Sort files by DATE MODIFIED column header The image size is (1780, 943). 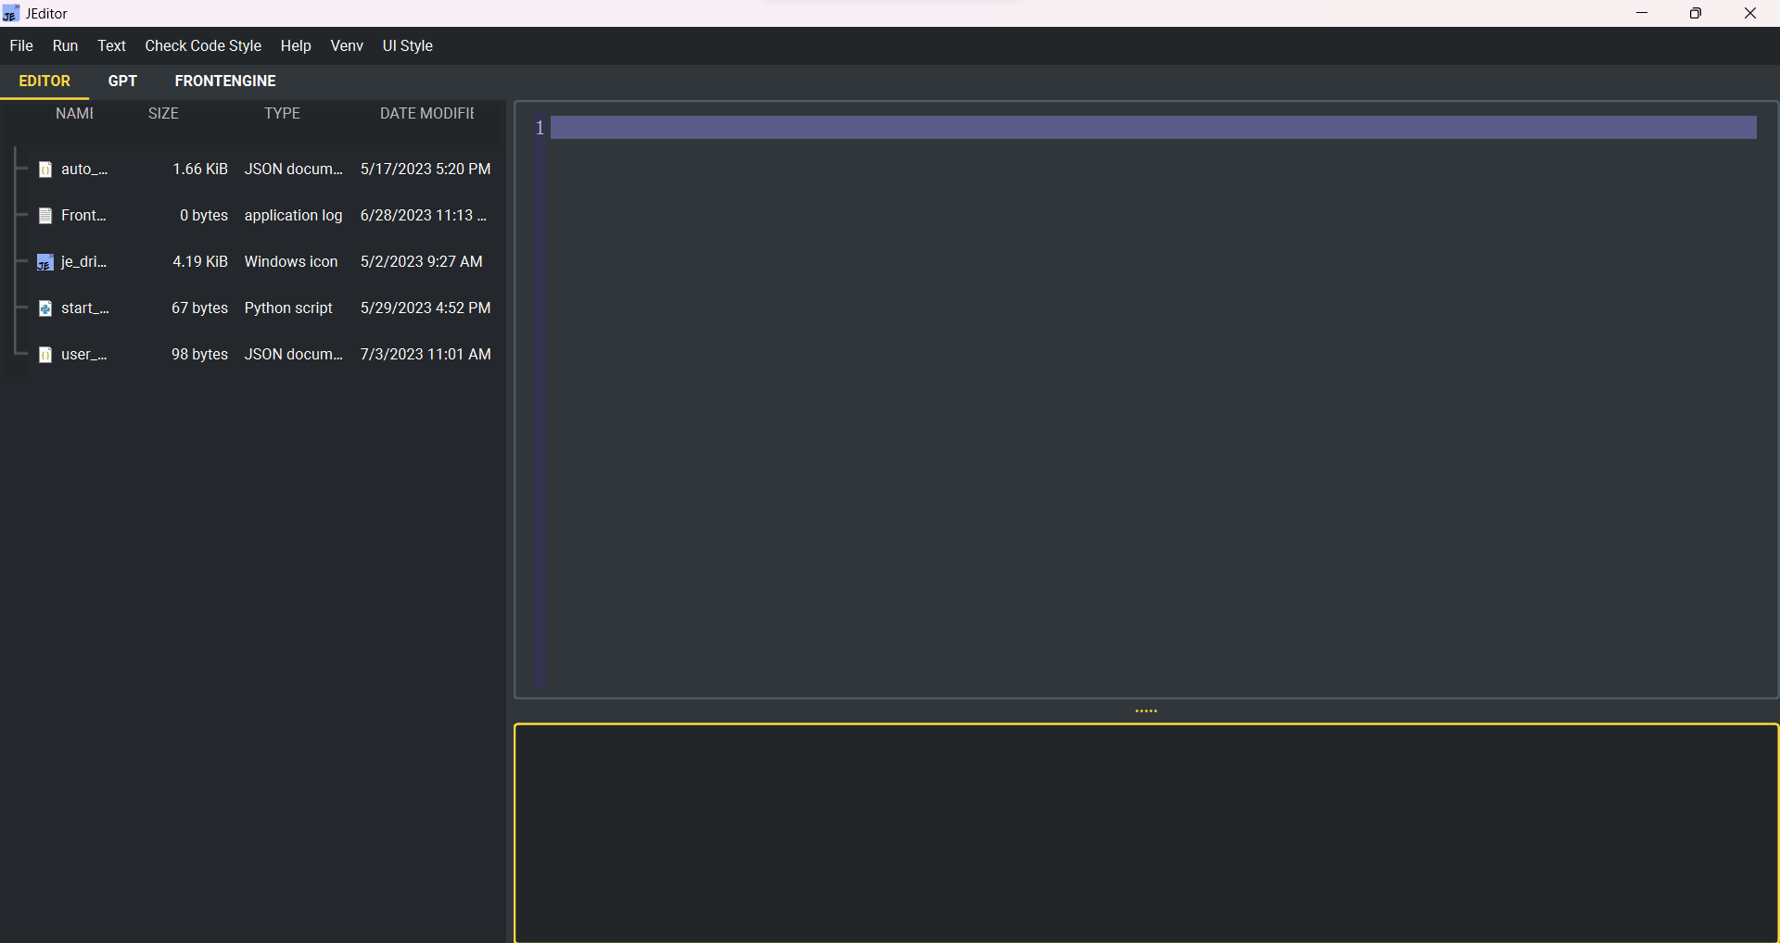coord(426,113)
